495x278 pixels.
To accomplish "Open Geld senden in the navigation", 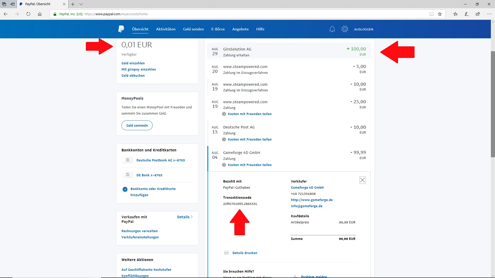I will 193,29.
